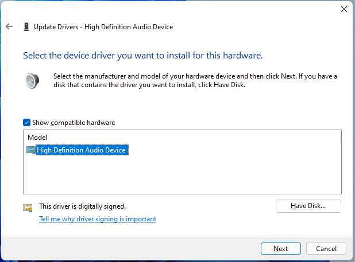This screenshot has height=262, width=355.
Task: Click the This driver is digitally signed text
Action: click(82, 206)
